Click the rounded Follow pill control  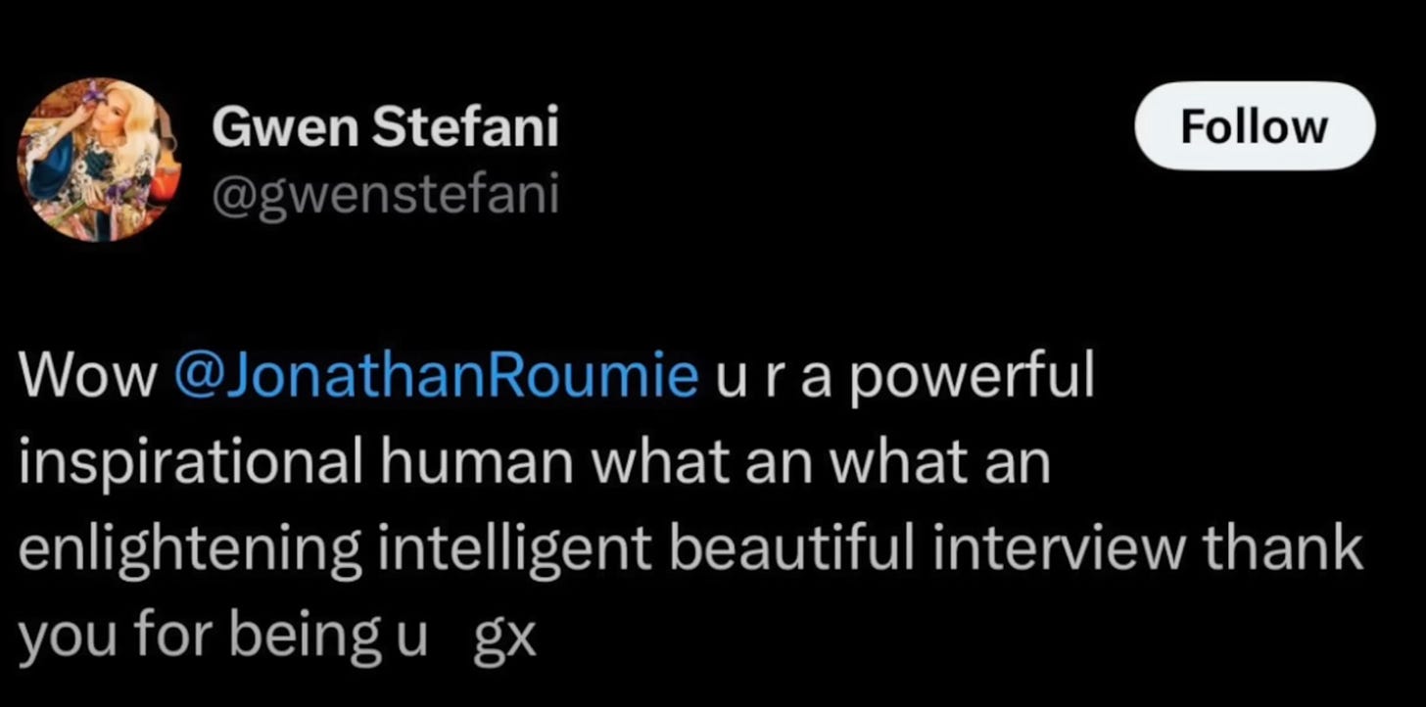click(x=1255, y=125)
